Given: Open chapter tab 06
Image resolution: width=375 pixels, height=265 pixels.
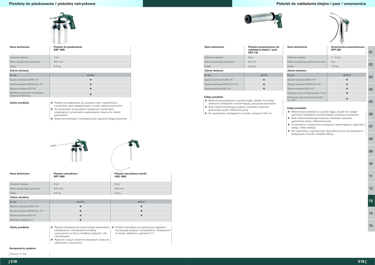Looking at the screenshot, I should 371,114.
